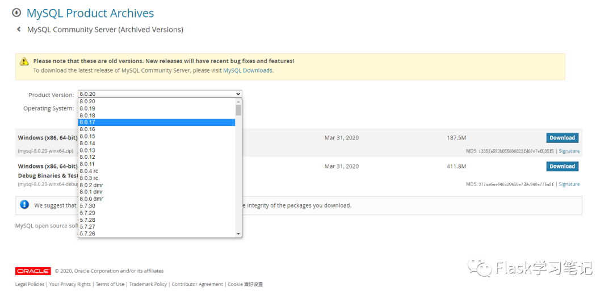Click the Product Version label
The height and width of the screenshot is (295, 613).
click(x=51, y=95)
